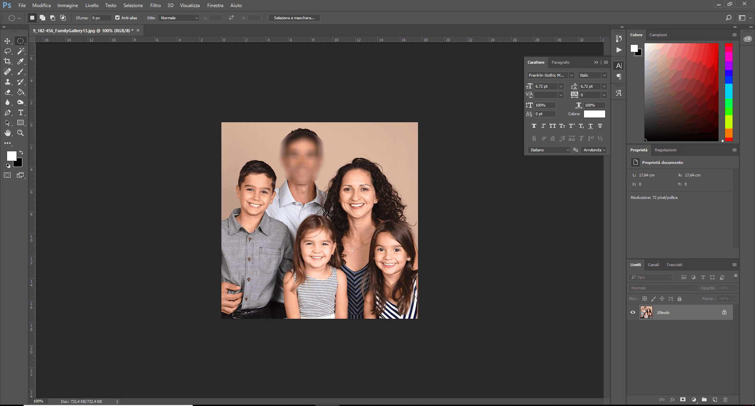Open the Italiano language dropdown
755x406 pixels.
coord(549,150)
